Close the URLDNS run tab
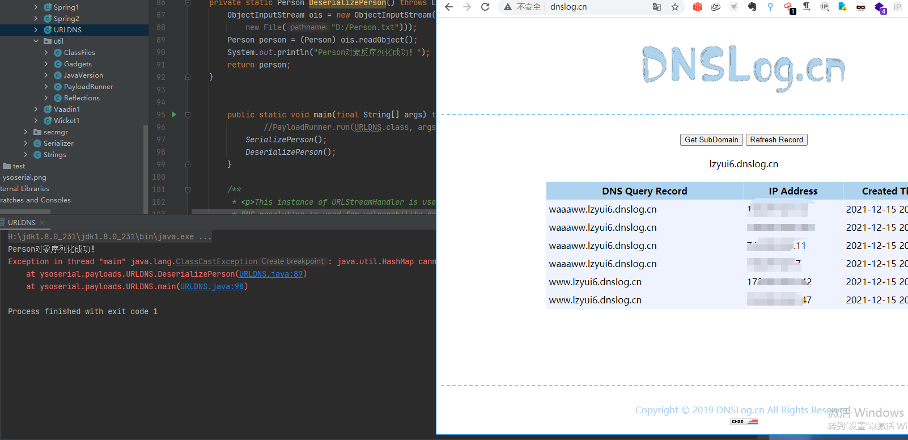908x440 pixels. coord(42,223)
